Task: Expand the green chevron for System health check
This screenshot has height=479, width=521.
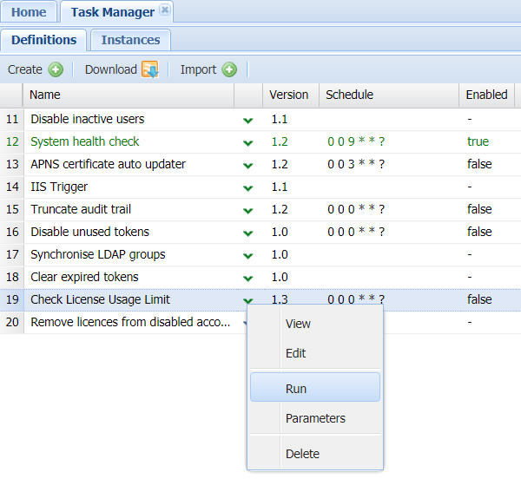Action: [x=248, y=142]
